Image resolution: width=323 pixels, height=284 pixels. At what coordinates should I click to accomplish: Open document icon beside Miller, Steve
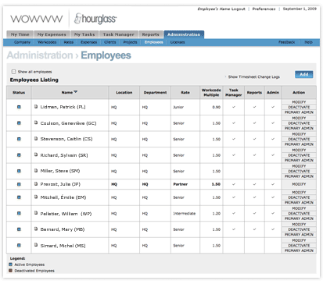click(x=36, y=171)
